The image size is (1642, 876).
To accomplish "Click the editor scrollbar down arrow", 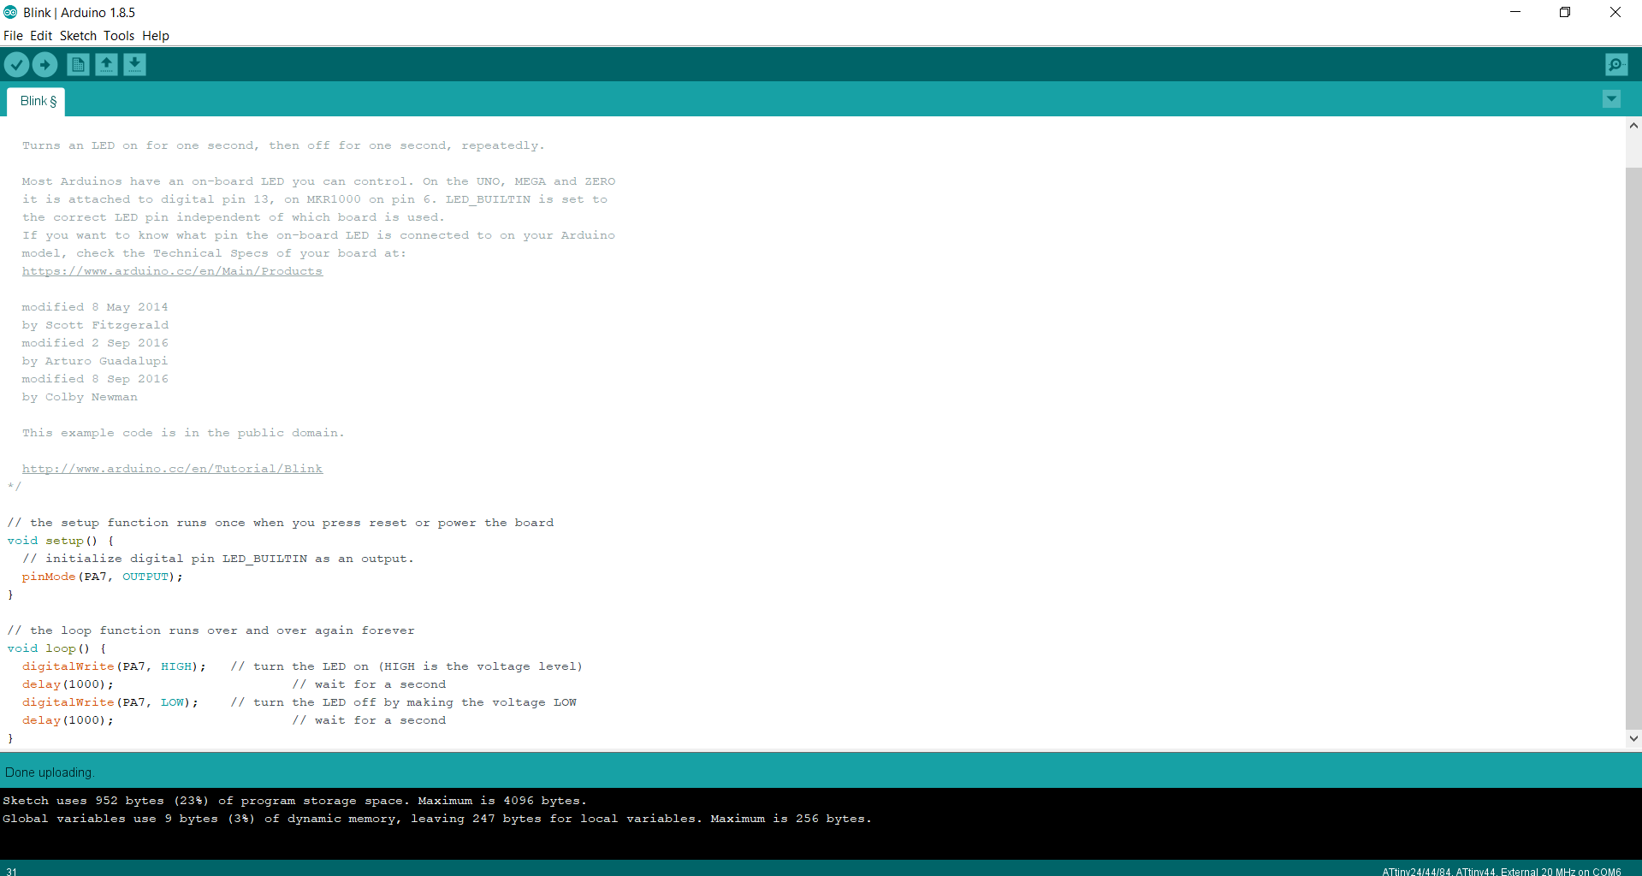I will click(x=1633, y=738).
